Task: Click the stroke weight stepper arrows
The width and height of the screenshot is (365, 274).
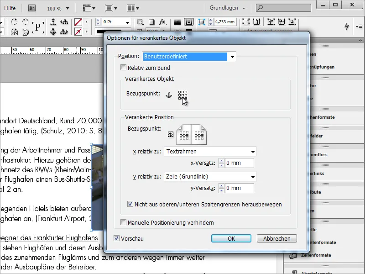Action: coord(98,22)
